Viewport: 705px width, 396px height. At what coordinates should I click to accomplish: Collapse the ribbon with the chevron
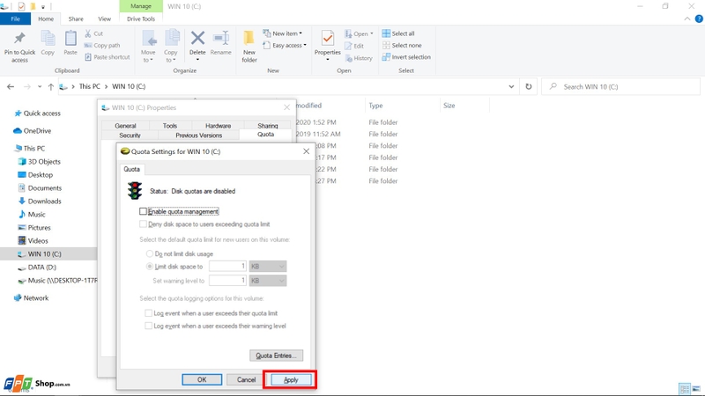click(x=687, y=18)
